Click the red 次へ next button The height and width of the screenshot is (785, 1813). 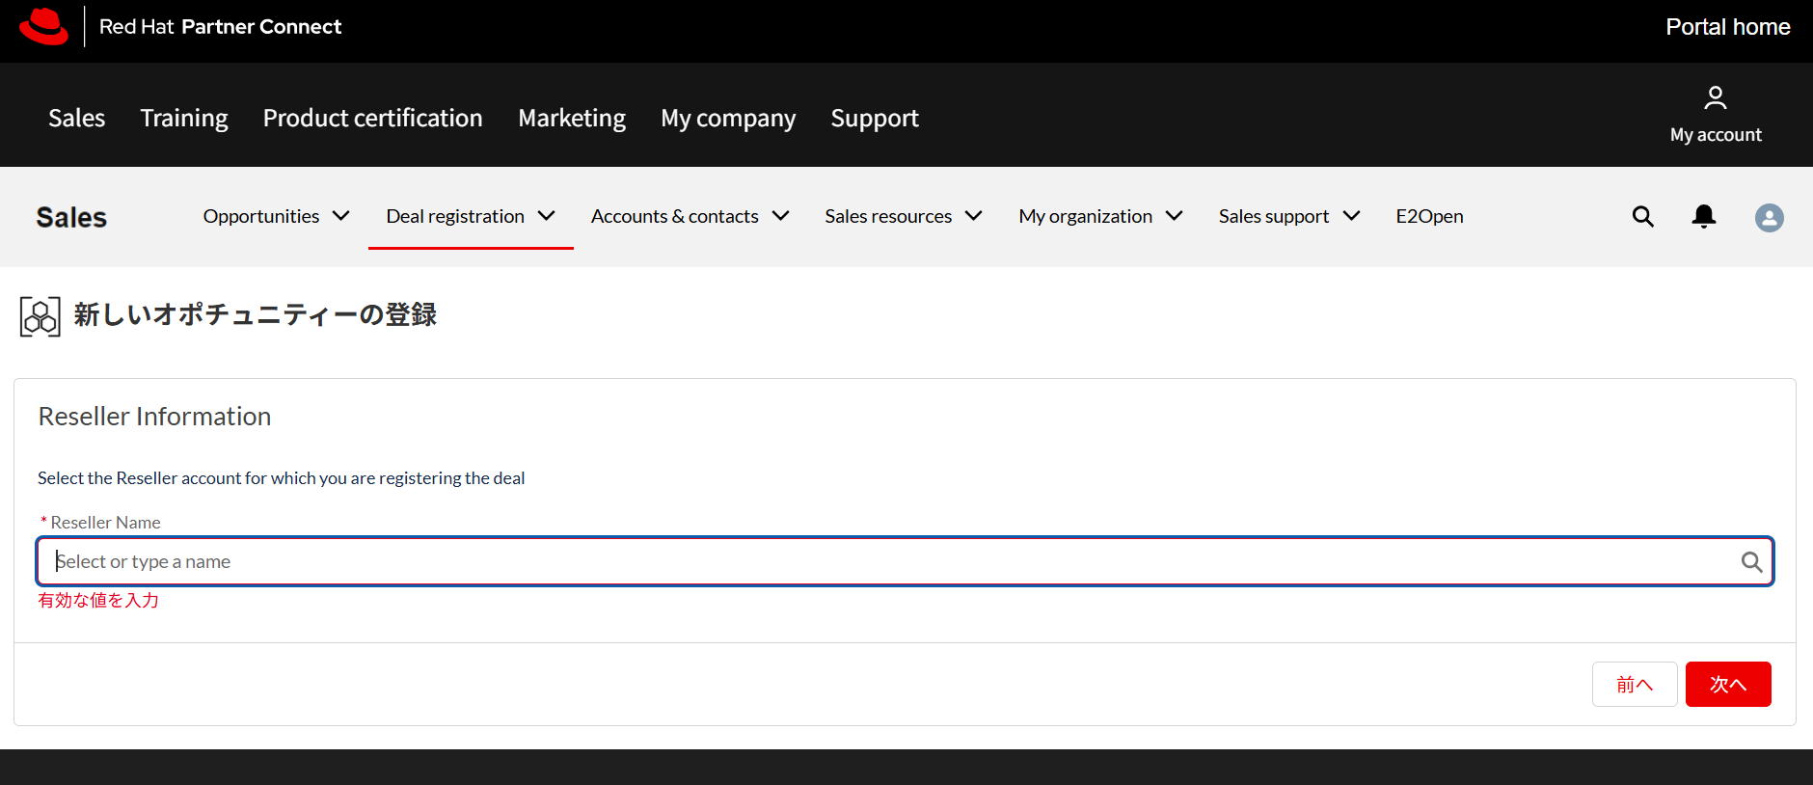pyautogui.click(x=1727, y=685)
